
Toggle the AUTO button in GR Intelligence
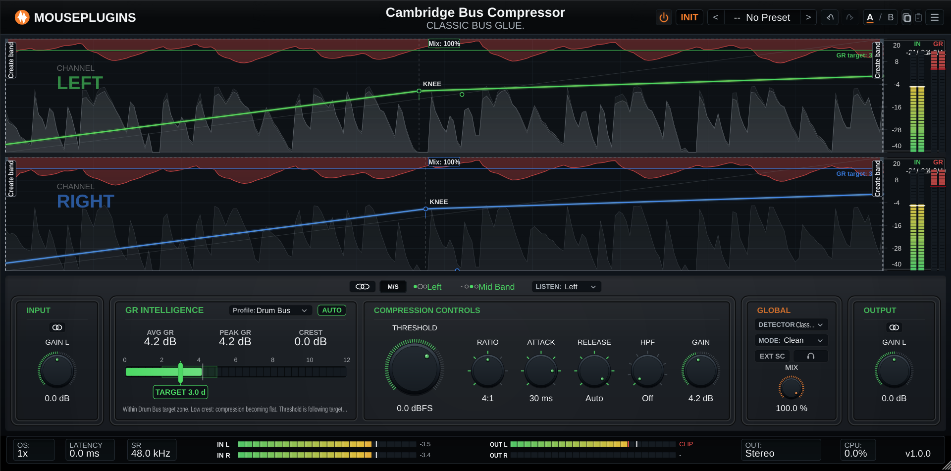tap(332, 311)
